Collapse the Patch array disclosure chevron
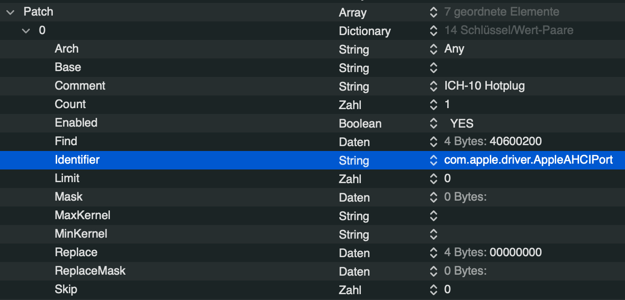Screen dimensions: 625x300 coord(11,12)
